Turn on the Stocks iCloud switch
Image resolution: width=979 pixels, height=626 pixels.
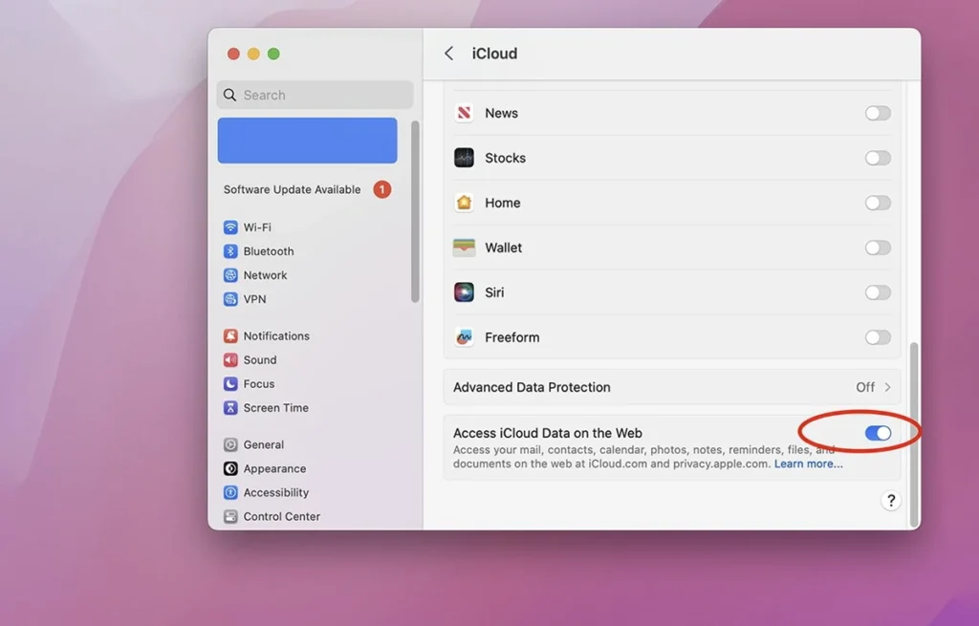click(x=878, y=158)
